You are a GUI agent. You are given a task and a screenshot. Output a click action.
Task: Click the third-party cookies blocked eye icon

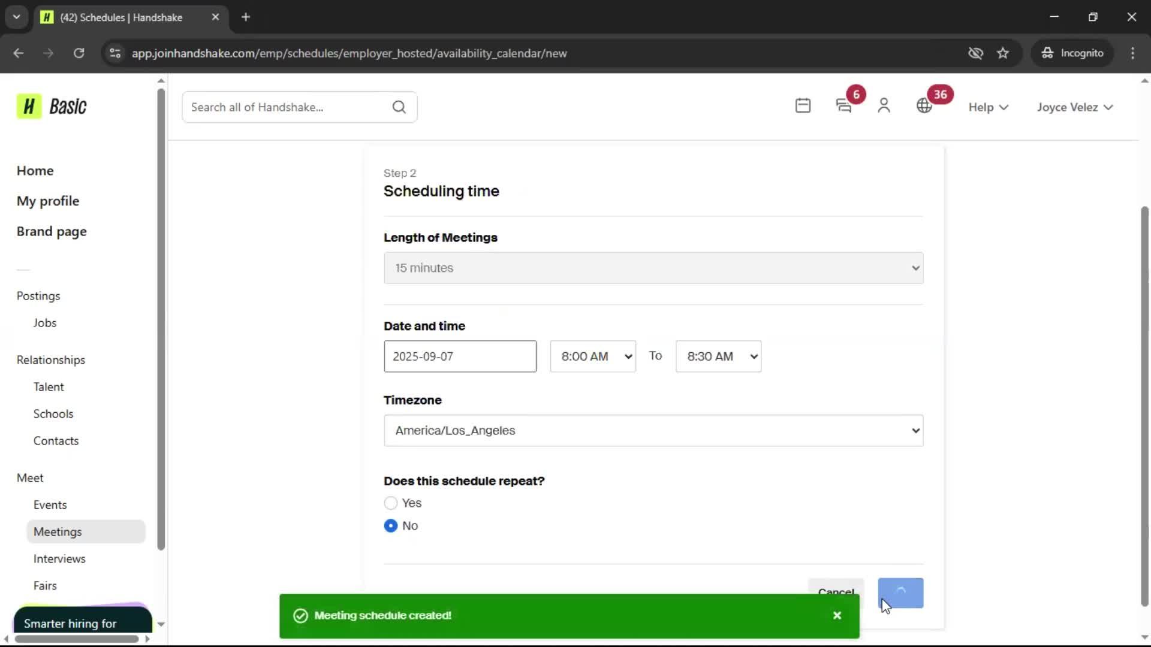click(975, 53)
